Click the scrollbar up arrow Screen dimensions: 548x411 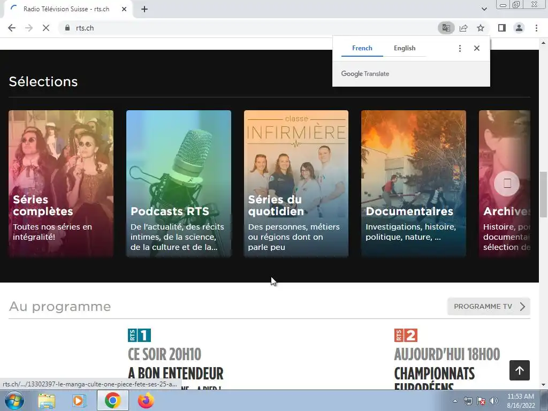pos(543,43)
